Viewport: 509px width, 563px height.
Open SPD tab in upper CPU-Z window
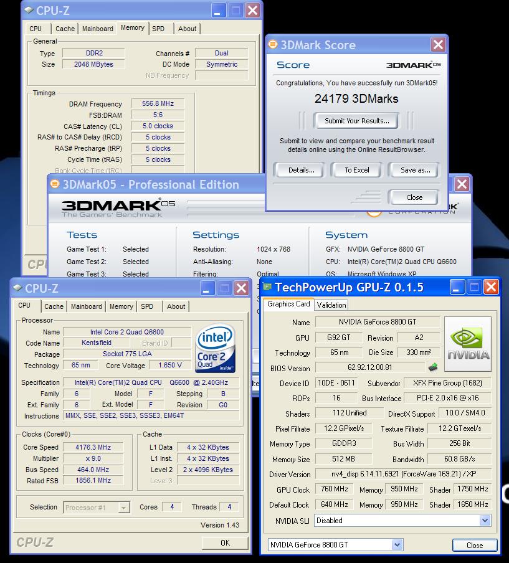[158, 29]
